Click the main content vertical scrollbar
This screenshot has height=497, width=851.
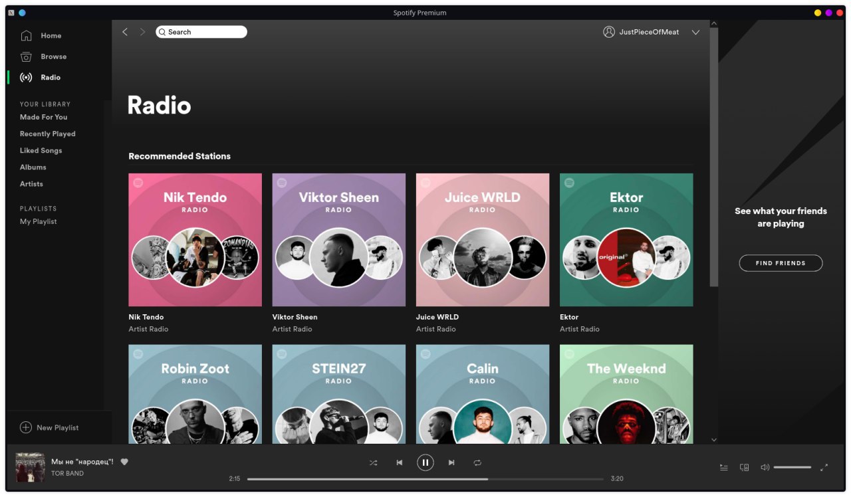[x=714, y=157]
